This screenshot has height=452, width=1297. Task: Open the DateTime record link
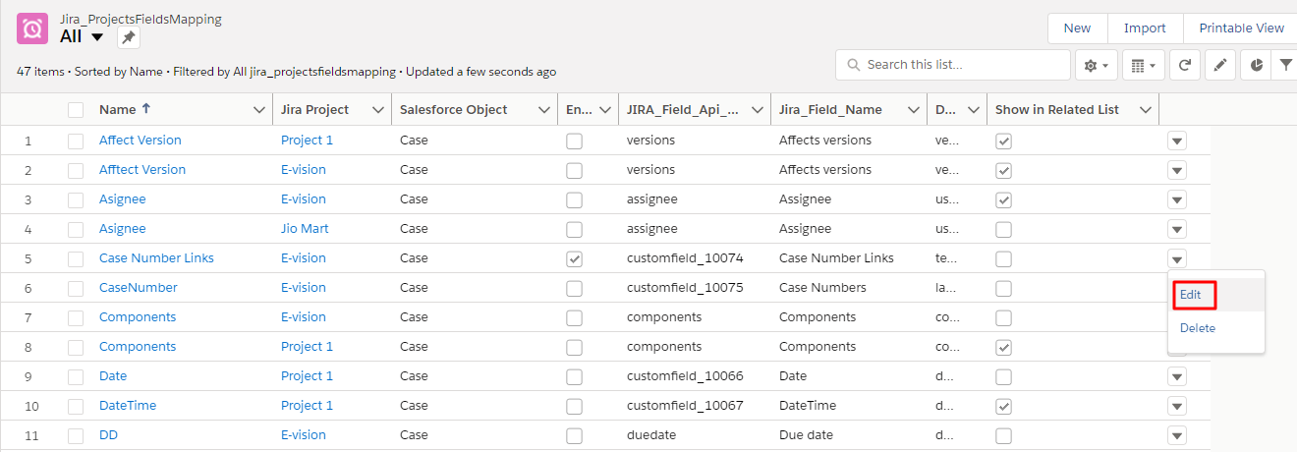tap(128, 406)
